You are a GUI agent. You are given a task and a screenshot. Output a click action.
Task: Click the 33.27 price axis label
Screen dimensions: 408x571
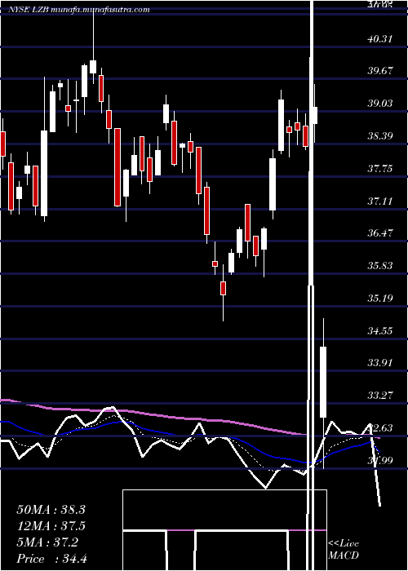tap(380, 396)
